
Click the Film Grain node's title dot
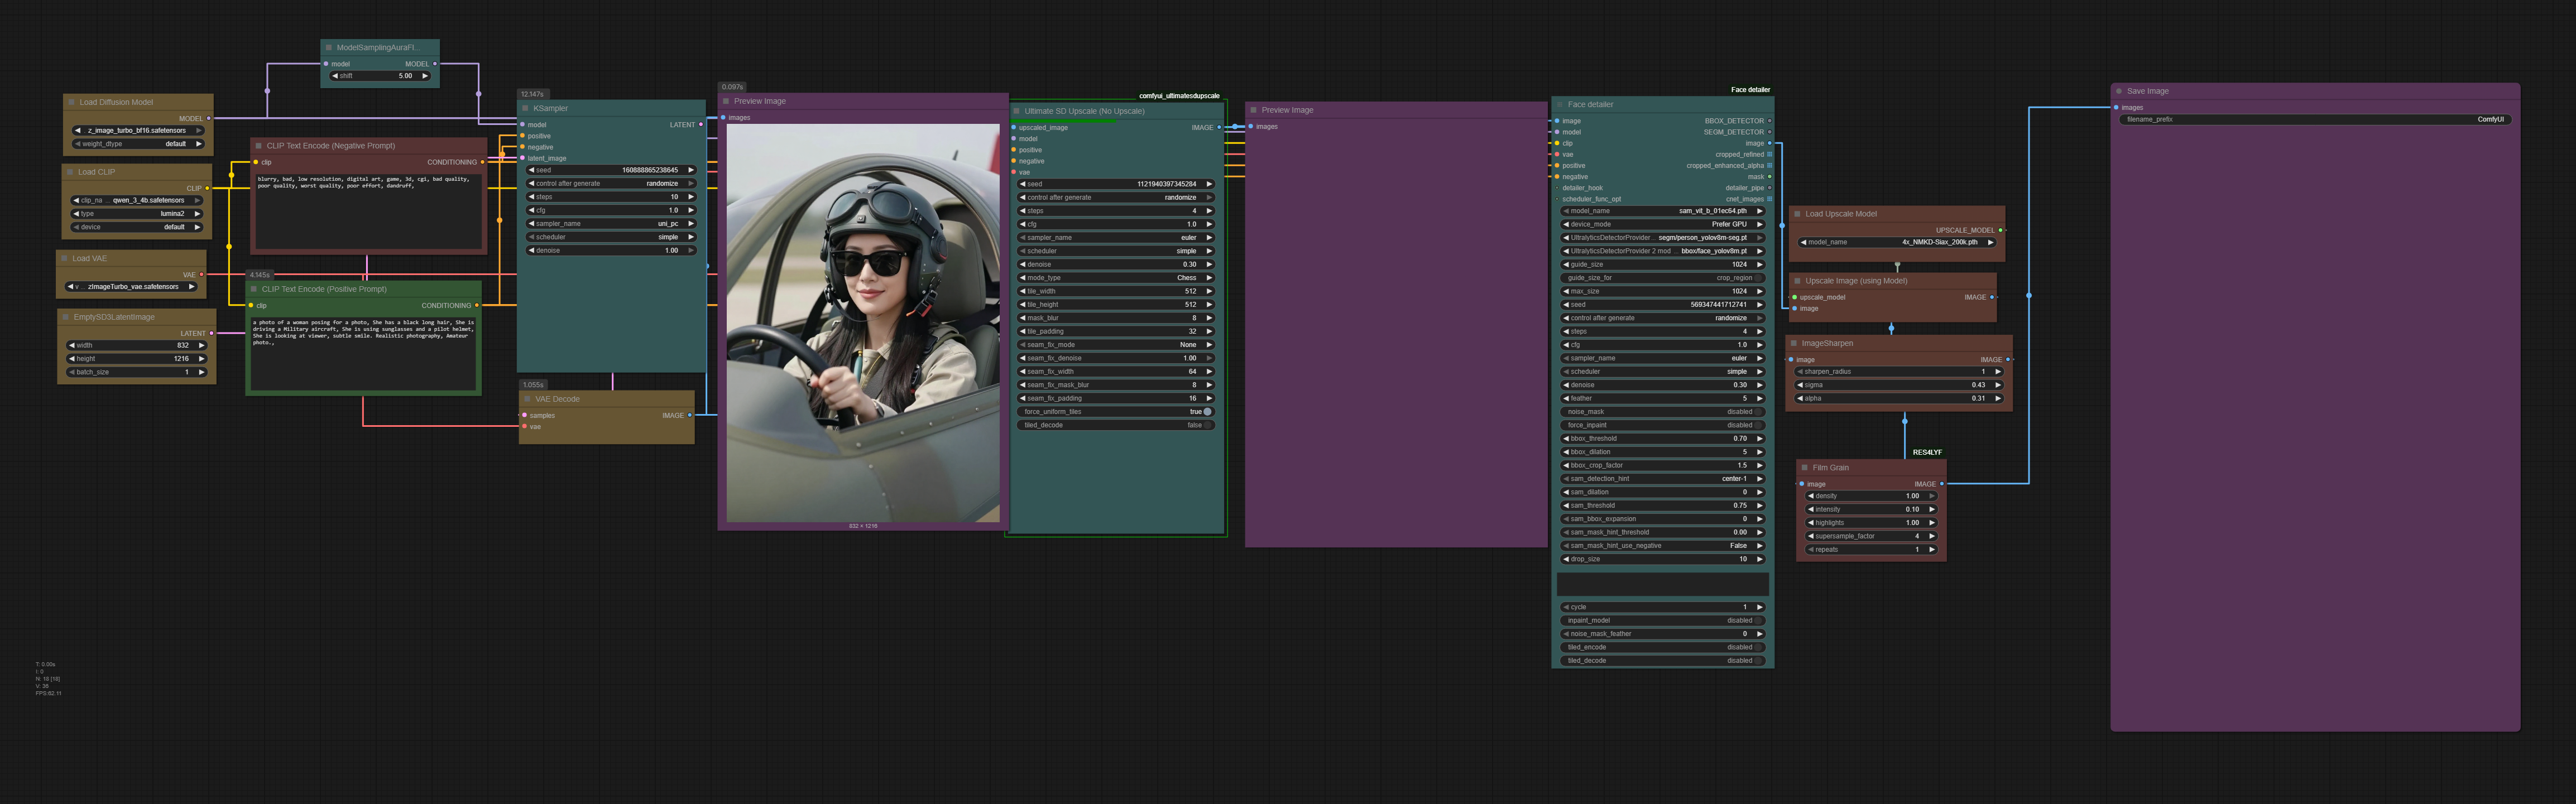point(1805,467)
